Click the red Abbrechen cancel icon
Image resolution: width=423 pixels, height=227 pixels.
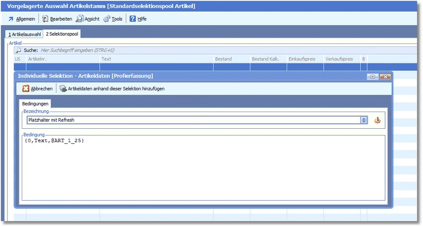click(26, 88)
